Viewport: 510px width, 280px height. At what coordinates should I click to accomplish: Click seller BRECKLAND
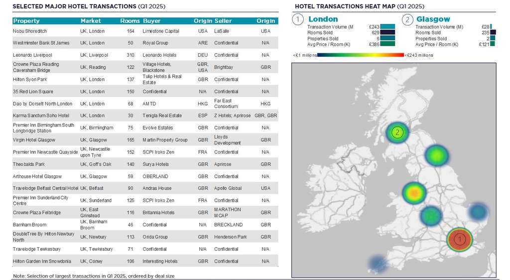coord(228,225)
